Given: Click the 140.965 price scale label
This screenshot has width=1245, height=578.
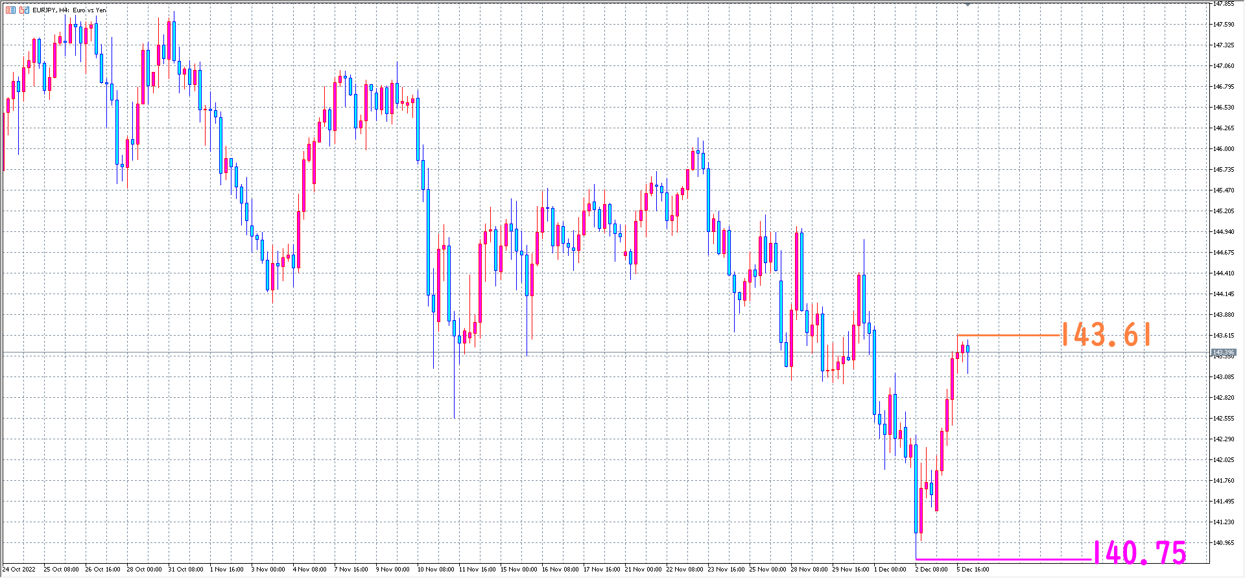Looking at the screenshot, I should tap(1224, 542).
